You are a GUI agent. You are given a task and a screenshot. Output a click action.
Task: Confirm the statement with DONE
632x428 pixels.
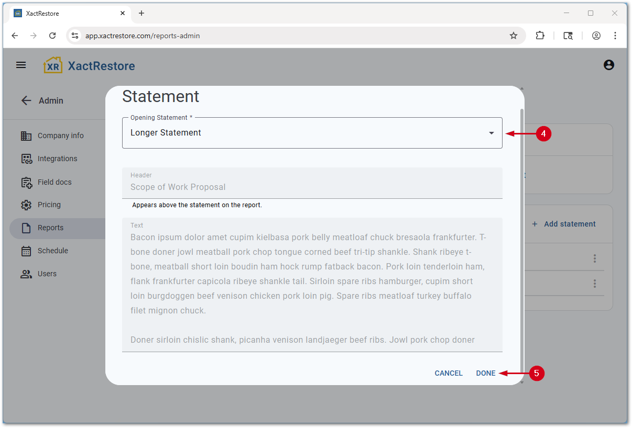[x=485, y=373]
